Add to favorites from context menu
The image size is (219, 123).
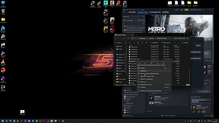click(154, 79)
